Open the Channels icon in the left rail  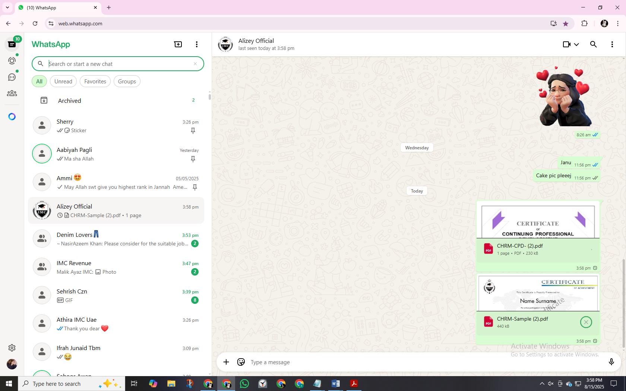(12, 77)
